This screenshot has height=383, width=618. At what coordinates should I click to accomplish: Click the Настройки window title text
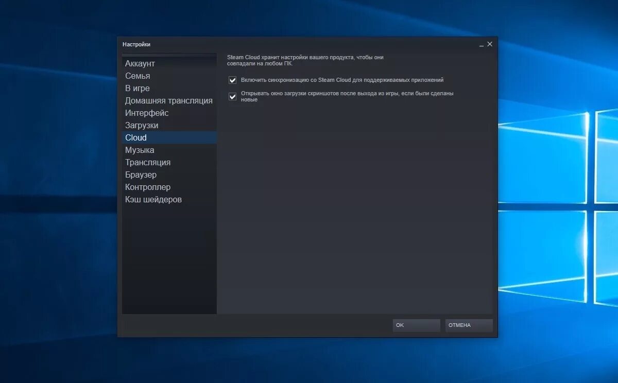[136, 44]
